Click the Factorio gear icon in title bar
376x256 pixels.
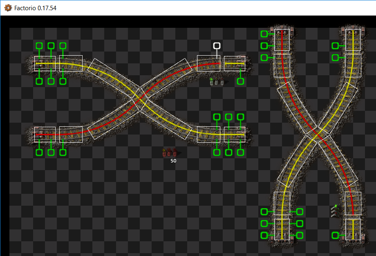[8, 8]
